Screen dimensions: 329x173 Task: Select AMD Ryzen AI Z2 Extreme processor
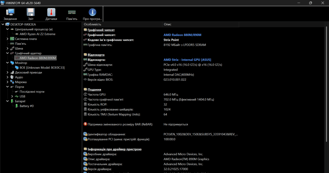click(x=37, y=34)
